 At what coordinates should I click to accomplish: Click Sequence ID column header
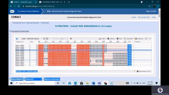22,42
